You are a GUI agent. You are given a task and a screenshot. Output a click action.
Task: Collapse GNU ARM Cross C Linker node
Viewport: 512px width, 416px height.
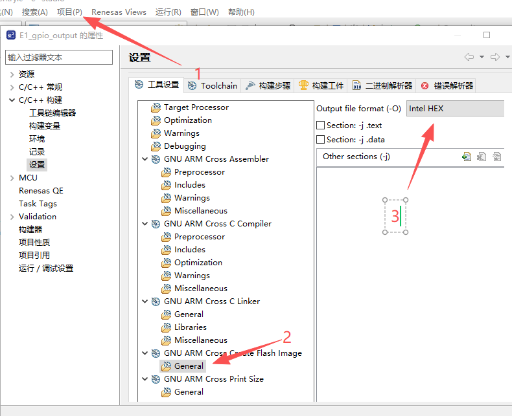tap(145, 301)
